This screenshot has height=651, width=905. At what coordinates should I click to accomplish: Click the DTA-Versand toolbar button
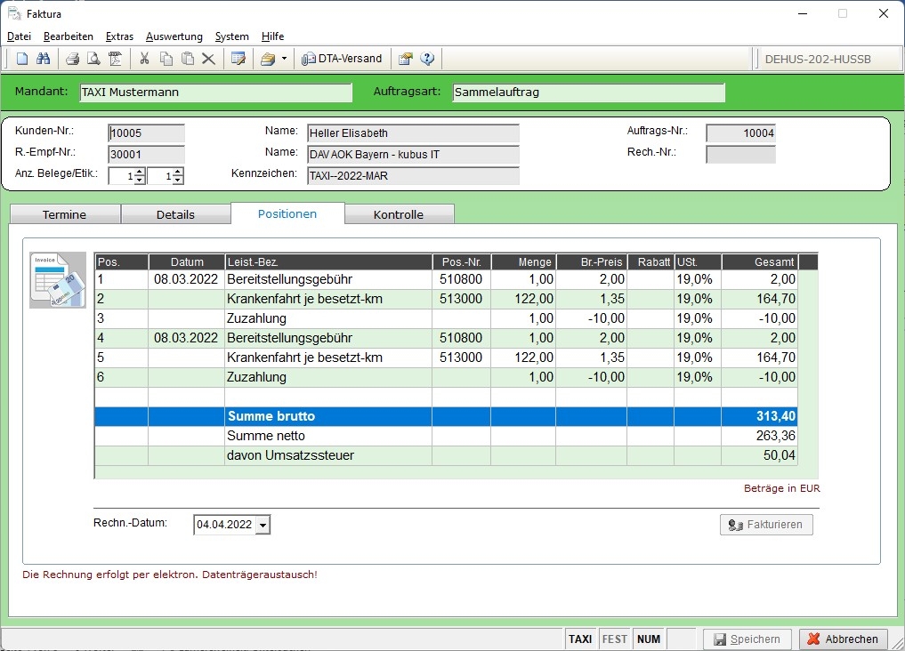tap(343, 59)
